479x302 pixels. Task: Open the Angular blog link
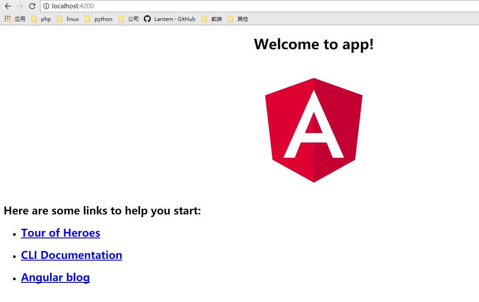[x=55, y=278]
